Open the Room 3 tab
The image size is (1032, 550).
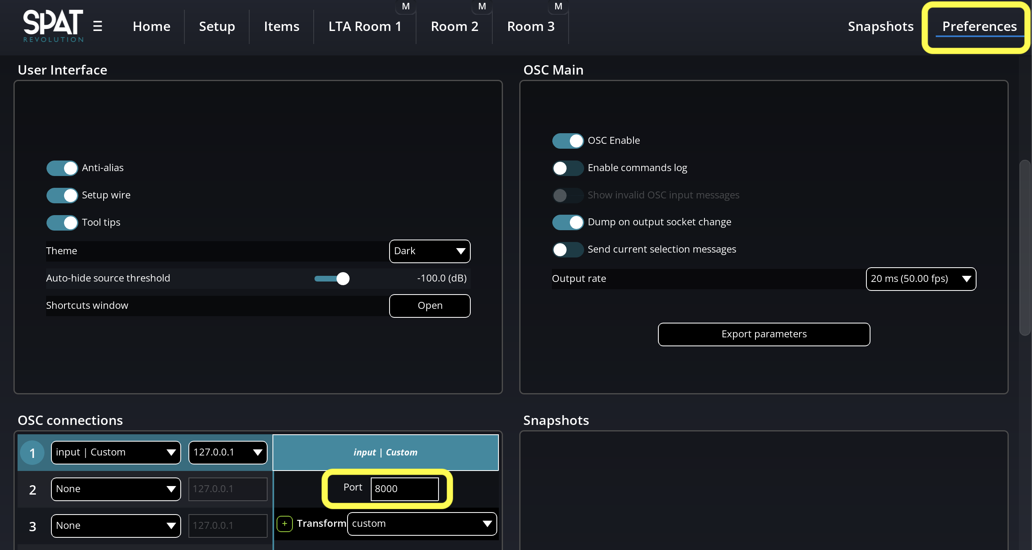tap(531, 26)
